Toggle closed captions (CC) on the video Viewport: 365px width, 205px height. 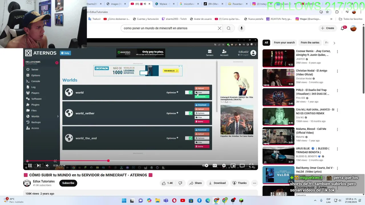point(215,165)
